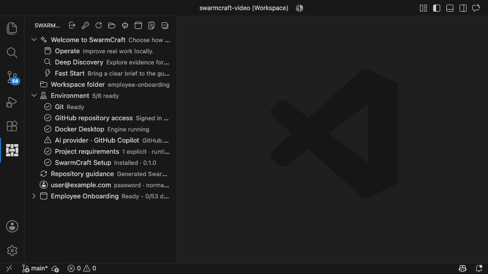Click the GitHub repository access row
Image resolution: width=488 pixels, height=274 pixels.
pos(100,118)
